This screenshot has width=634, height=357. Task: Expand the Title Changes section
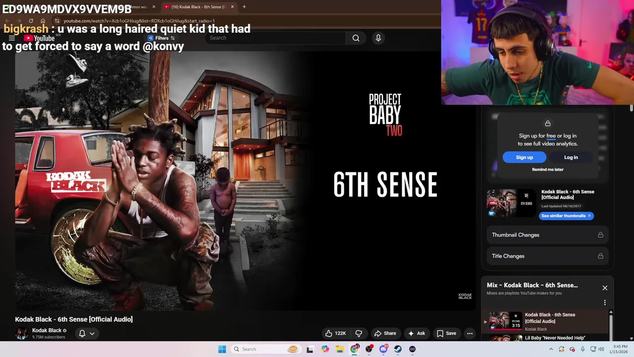click(547, 256)
